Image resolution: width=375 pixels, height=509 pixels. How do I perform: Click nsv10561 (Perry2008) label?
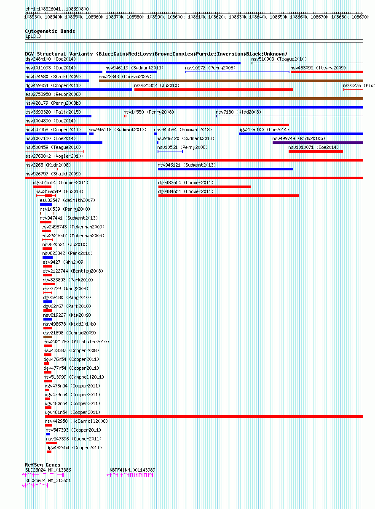tap(182, 147)
